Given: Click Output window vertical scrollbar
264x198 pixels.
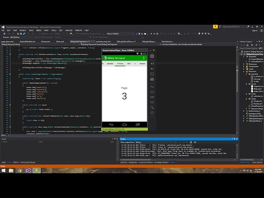Looking at the screenshot, I should tap(237, 151).
